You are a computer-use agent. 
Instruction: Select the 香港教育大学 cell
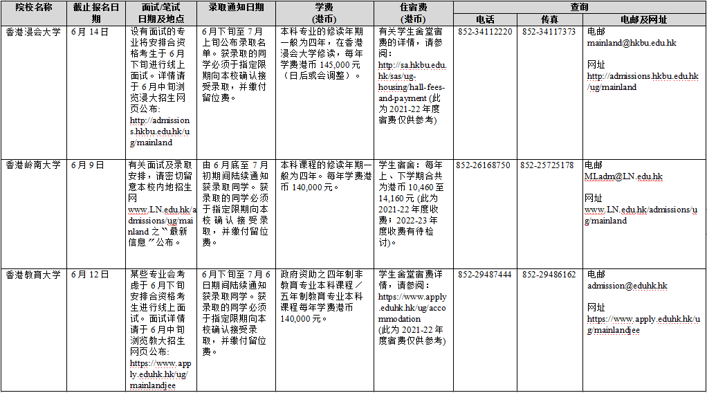click(33, 275)
